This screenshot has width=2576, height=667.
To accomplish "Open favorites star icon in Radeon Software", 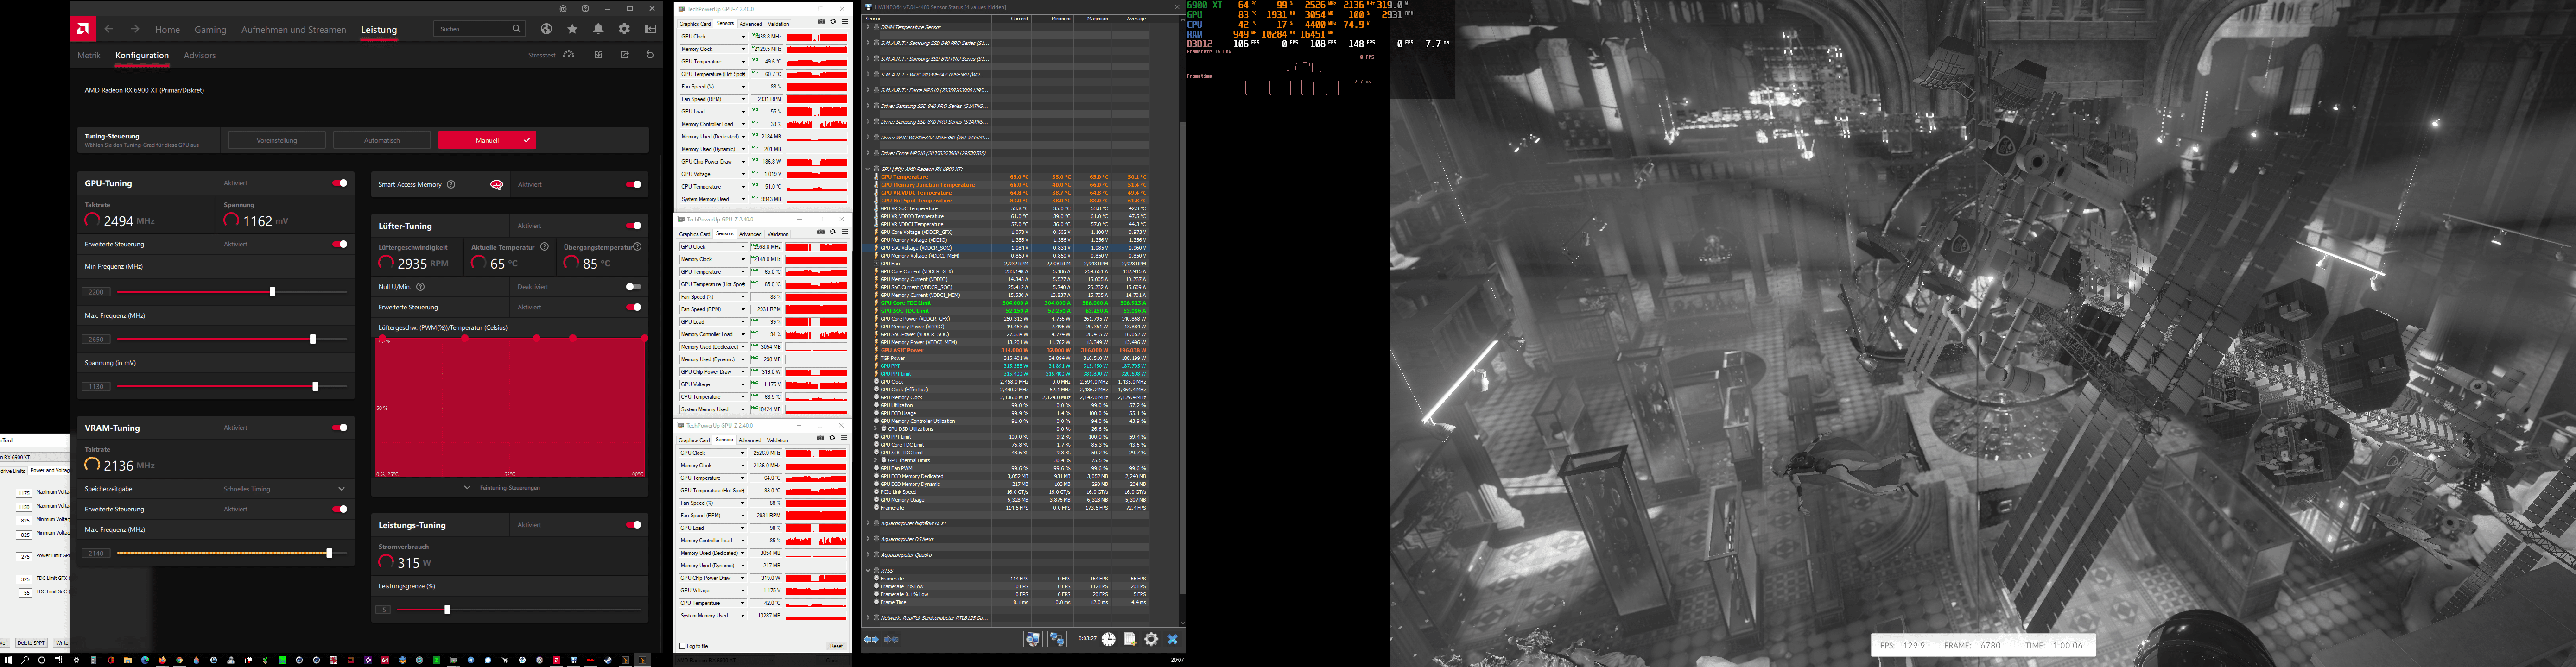I will 572,29.
